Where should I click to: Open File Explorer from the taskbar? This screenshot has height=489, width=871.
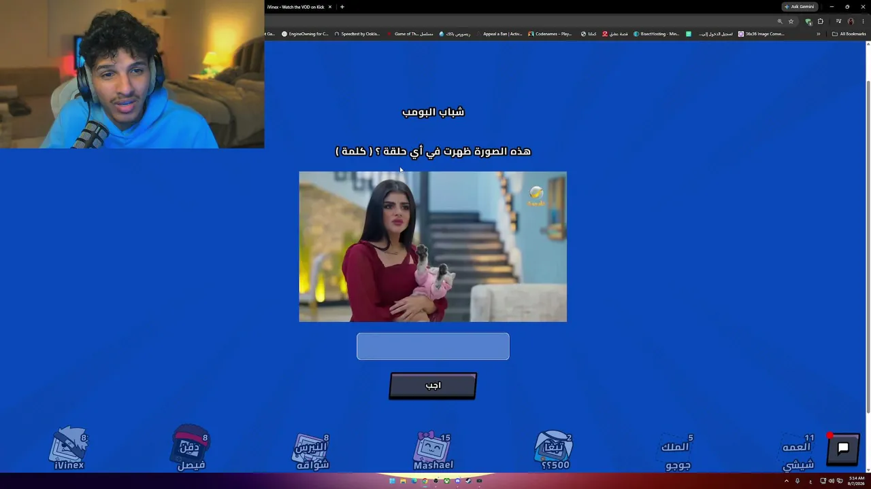tap(403, 481)
